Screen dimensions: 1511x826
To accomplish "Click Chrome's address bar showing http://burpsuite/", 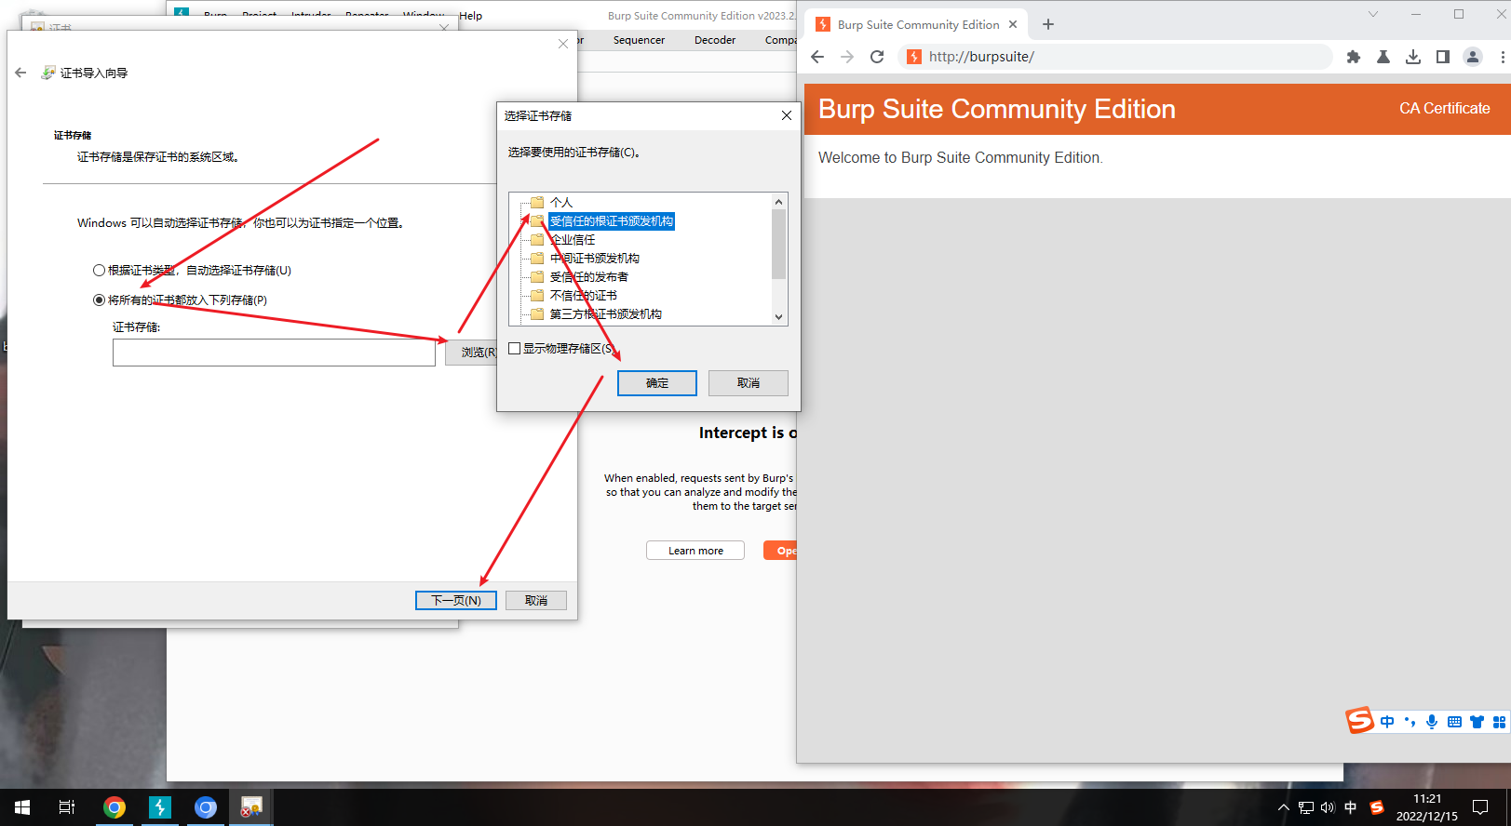I will click(1115, 57).
